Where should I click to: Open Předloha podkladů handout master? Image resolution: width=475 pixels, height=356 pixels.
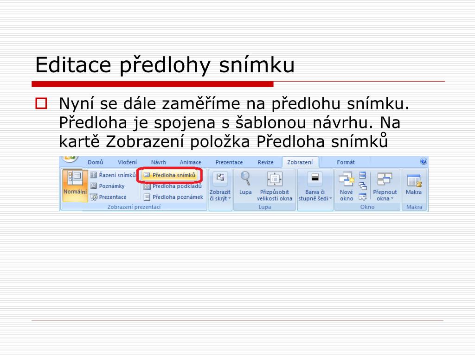click(173, 186)
